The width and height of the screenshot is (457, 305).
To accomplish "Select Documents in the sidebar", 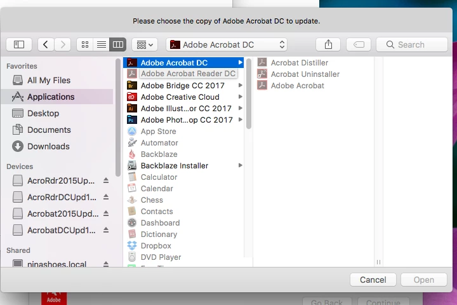I will click(57, 130).
